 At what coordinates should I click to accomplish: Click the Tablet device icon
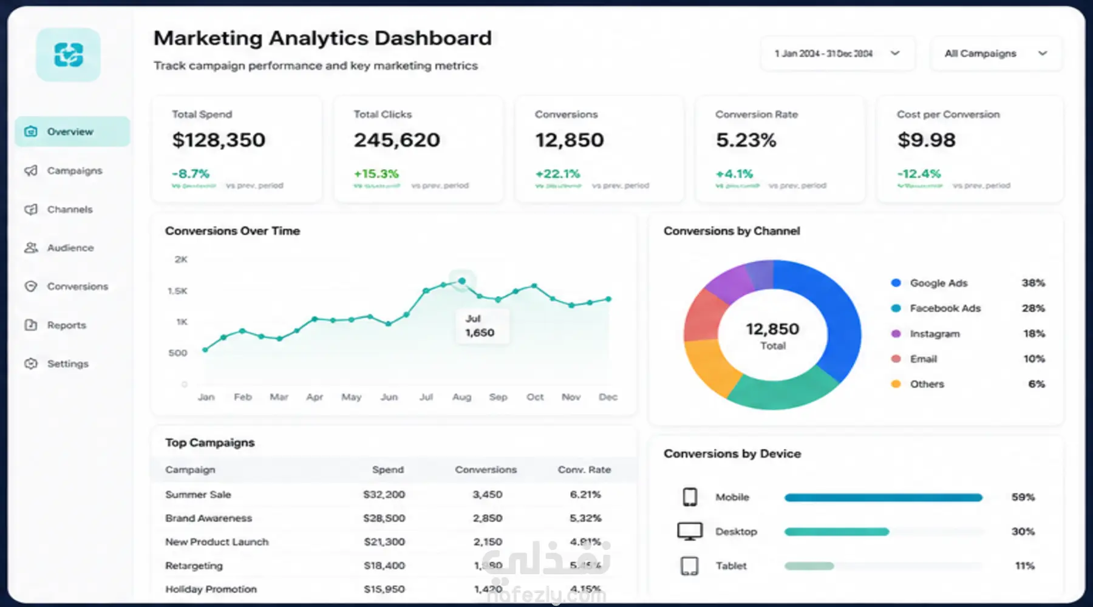690,566
